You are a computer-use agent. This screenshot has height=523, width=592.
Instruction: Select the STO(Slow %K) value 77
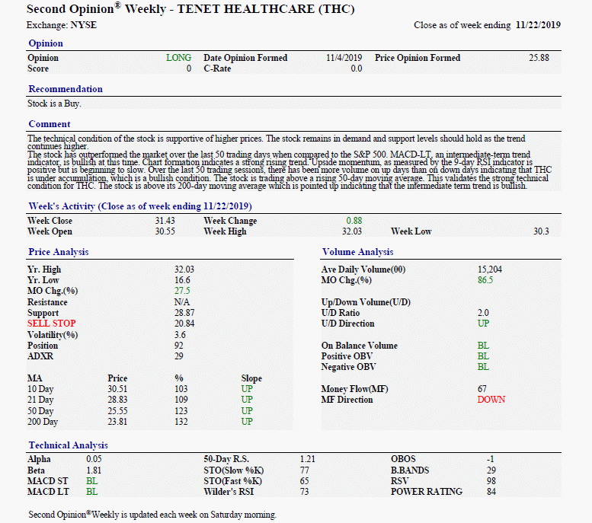(304, 470)
